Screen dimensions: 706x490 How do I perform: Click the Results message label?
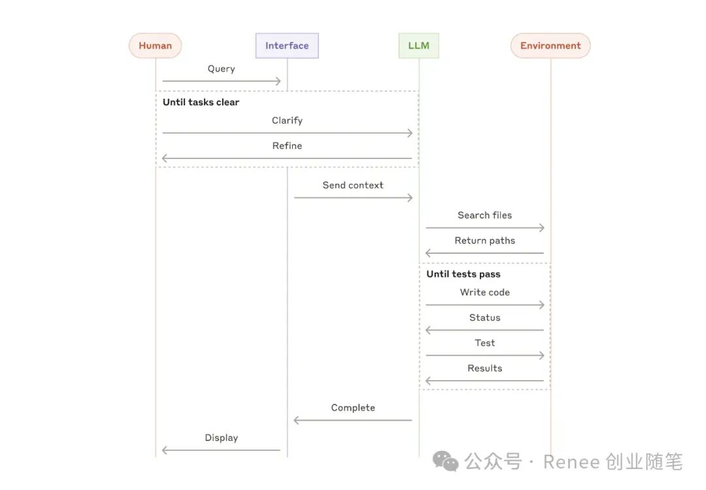pos(484,368)
